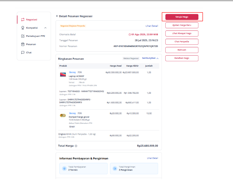Open Lihat Riwayat Nego history

182,33
